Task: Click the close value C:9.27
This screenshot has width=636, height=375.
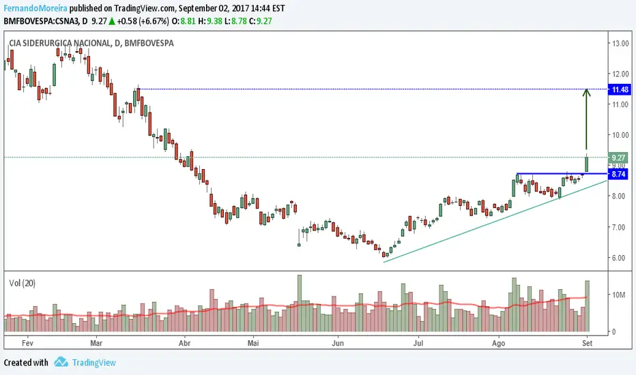Action: pyautogui.click(x=261, y=21)
